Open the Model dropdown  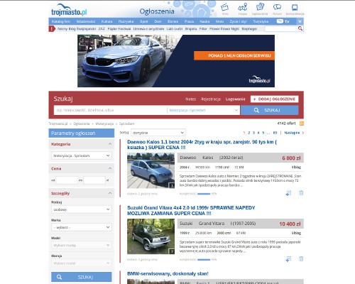tap(82, 245)
